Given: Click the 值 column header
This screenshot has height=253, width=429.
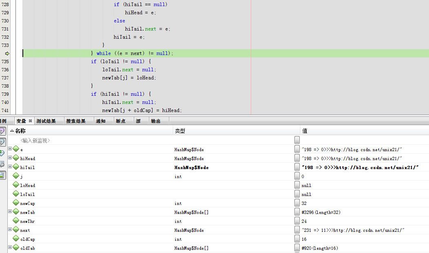Looking at the screenshot, I should [365, 131].
